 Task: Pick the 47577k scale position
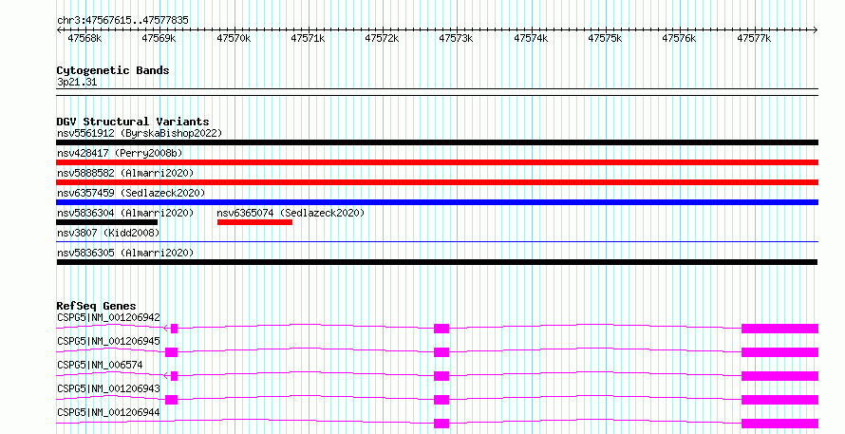point(754,38)
